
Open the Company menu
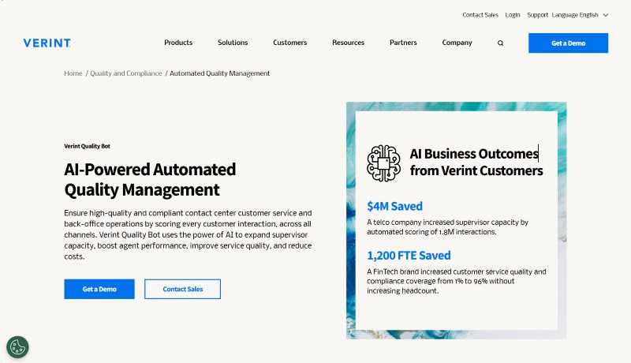tap(457, 43)
